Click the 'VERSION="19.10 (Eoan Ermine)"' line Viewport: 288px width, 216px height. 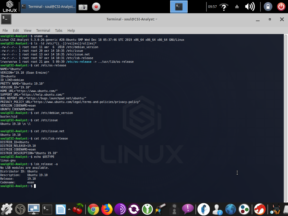coord(25,73)
